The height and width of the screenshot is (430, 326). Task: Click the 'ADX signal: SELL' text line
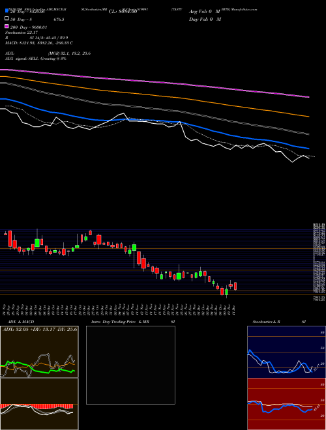pyautogui.click(x=36, y=59)
